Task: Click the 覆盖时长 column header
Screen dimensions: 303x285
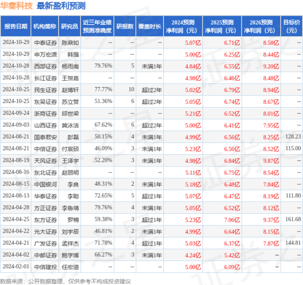Action: (150, 26)
